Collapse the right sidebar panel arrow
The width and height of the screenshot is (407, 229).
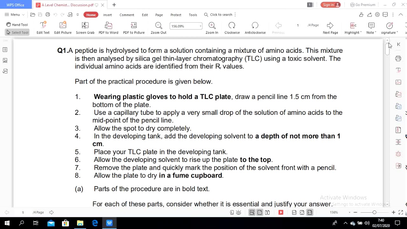tap(398, 45)
